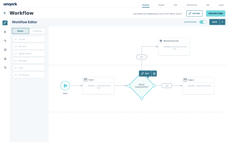Click the Task 1 node title
228x142 pixels.
(91, 80)
